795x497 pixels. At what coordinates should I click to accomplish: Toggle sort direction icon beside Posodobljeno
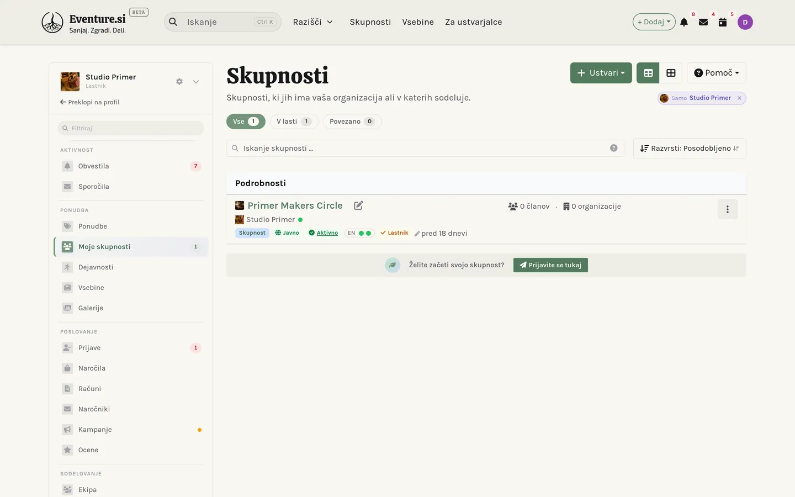tap(736, 149)
